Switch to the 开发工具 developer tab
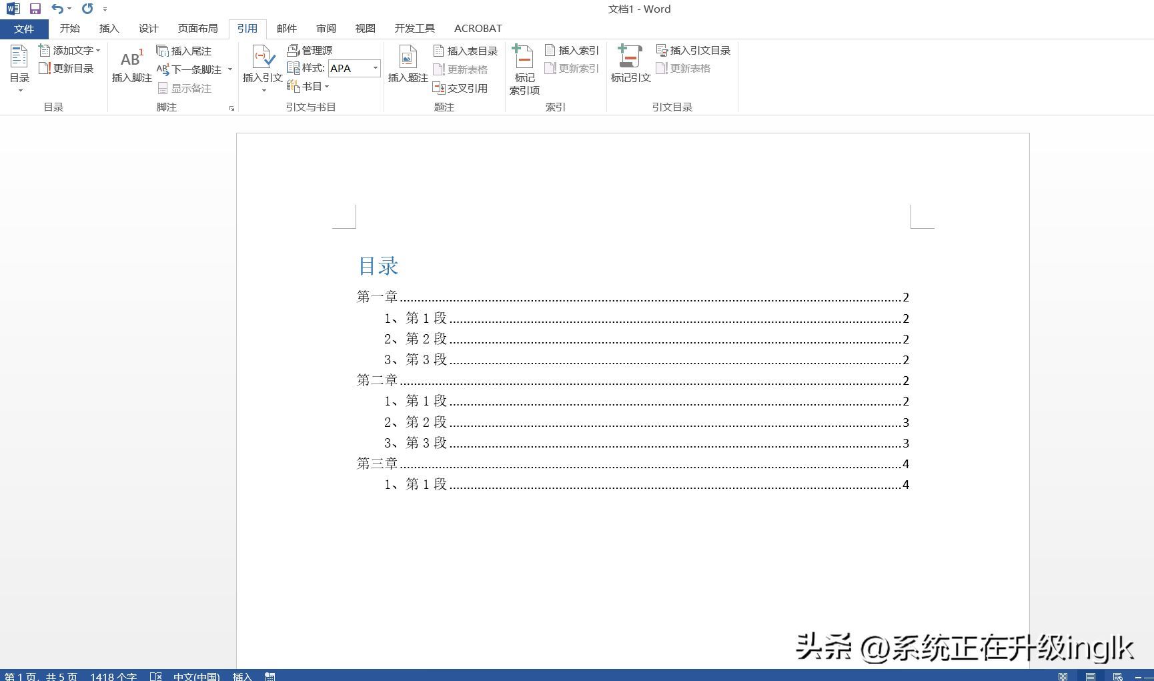Screen dimensions: 1154x681 click(x=415, y=29)
